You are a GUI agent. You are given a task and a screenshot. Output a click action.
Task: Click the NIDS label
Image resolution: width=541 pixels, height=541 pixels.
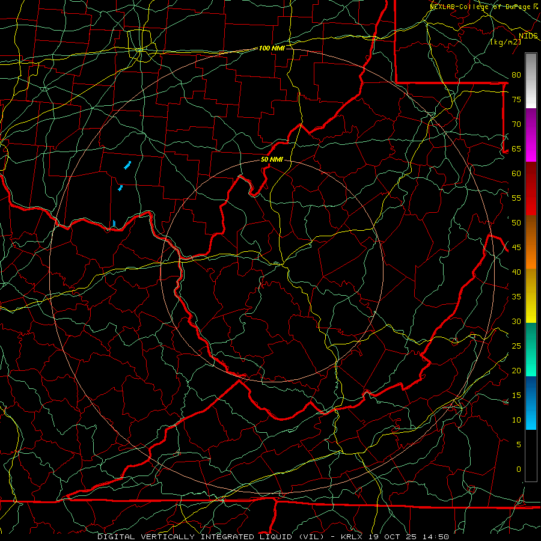528,36
